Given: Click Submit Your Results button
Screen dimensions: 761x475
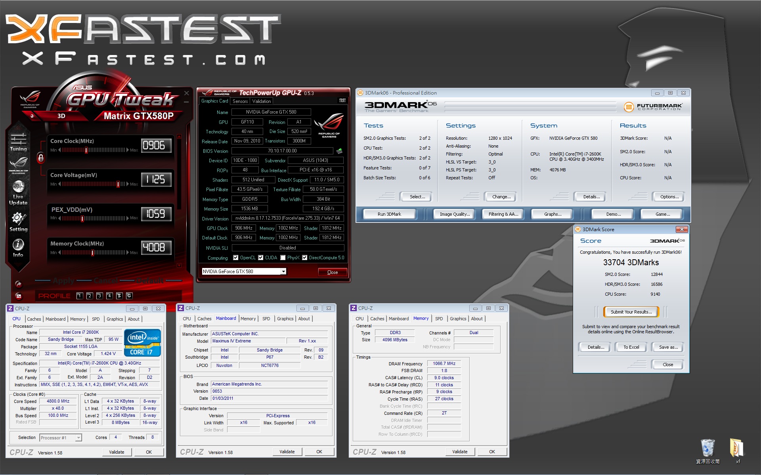Looking at the screenshot, I should (x=631, y=312).
